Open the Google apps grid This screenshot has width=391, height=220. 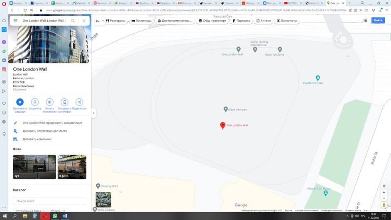coord(365,20)
